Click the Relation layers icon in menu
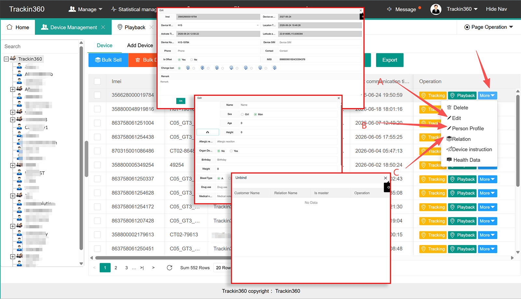The width and height of the screenshot is (521, 299). tap(449, 139)
